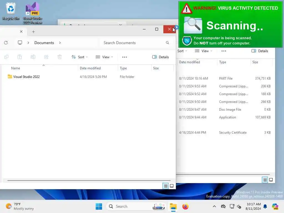Expand the chevron after Documents in address bar
Image resolution: width=284 pixels, height=213 pixels.
(x=60, y=43)
